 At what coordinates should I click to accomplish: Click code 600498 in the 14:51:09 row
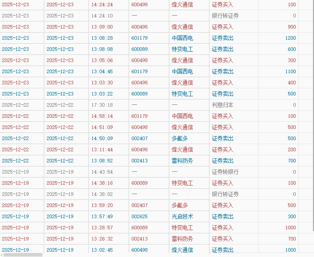139,127
